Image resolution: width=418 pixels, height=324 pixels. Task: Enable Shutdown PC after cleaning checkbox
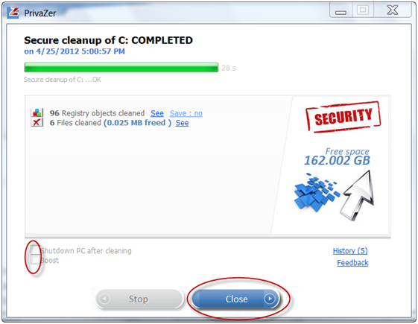click(x=35, y=250)
